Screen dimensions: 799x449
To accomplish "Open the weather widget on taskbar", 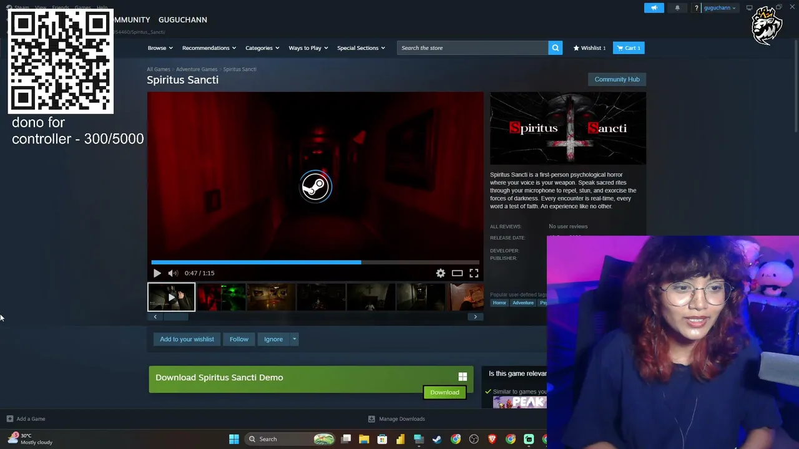I will coord(30,439).
